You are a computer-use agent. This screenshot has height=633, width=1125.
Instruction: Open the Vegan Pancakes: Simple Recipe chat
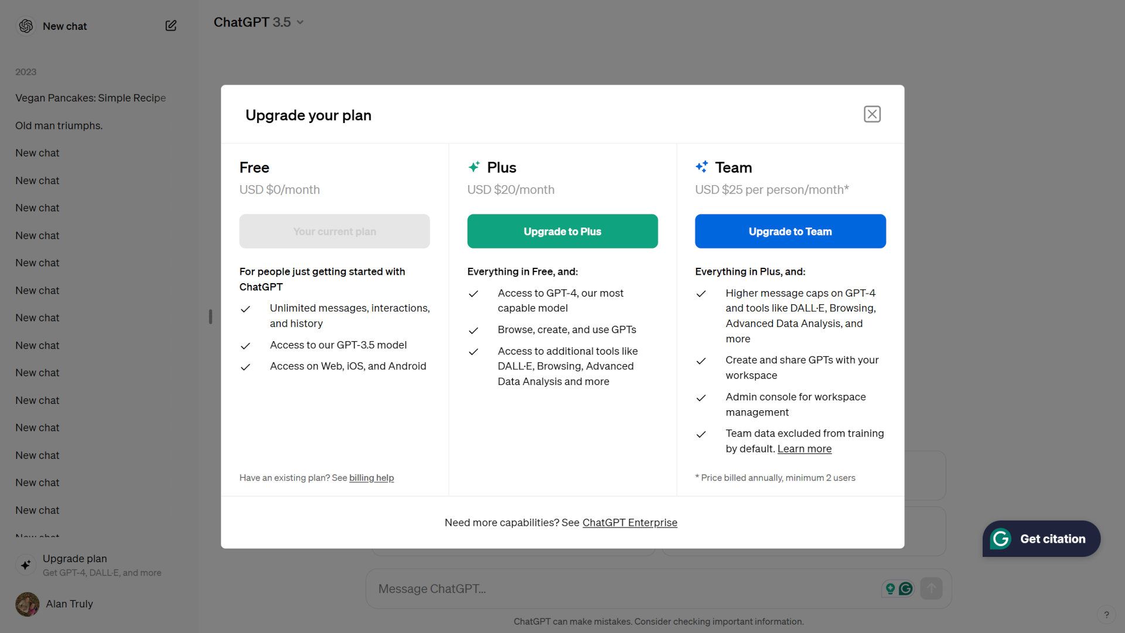click(x=90, y=98)
